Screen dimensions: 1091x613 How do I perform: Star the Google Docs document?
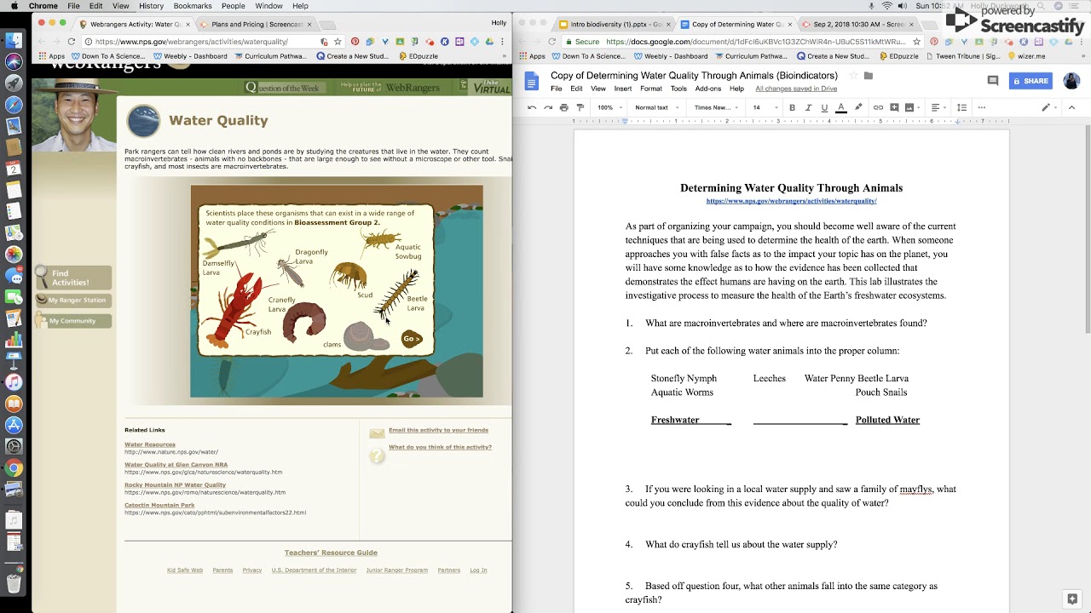pyautogui.click(x=853, y=76)
